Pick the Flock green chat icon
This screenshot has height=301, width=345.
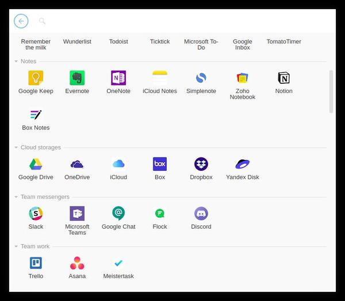tap(160, 213)
